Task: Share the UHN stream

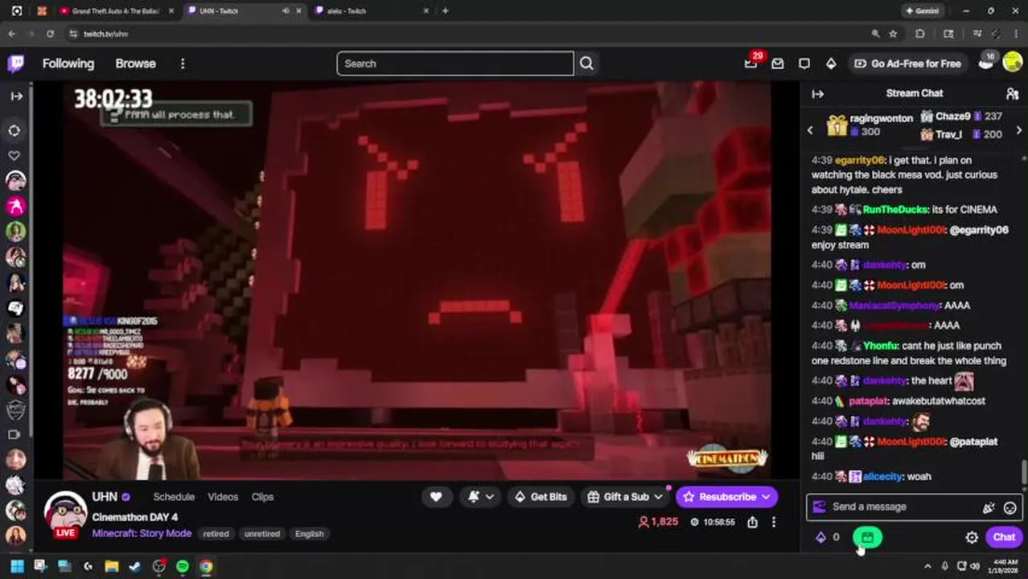Action: click(752, 522)
